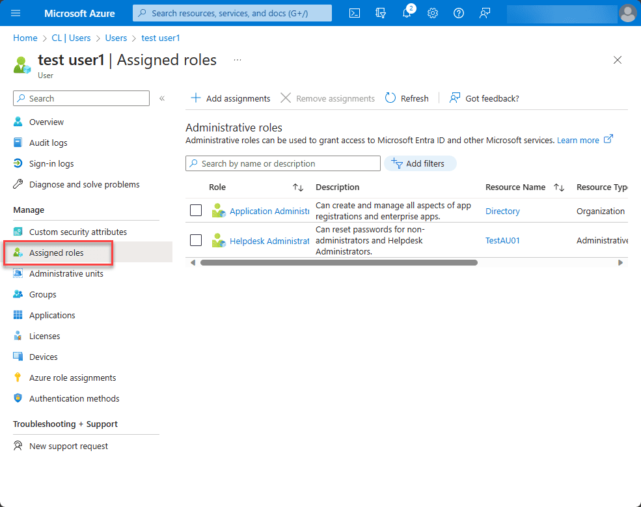Open the portal settings gear
Screen dimensions: 641x507
433,13
